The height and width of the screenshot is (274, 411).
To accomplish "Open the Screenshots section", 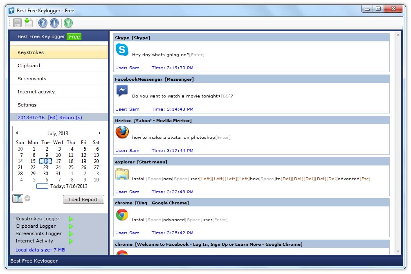I will coord(59,79).
